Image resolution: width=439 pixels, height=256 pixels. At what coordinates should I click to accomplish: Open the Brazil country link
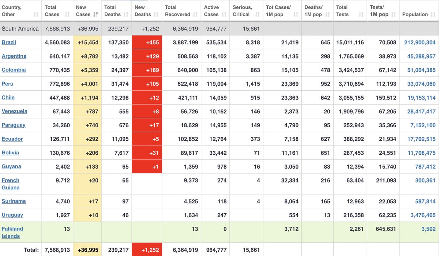pyautogui.click(x=9, y=42)
